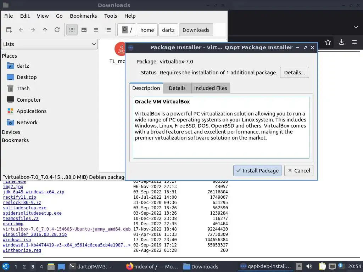Open the View menu
This screenshot has width=363, height=272.
pos(43,16)
